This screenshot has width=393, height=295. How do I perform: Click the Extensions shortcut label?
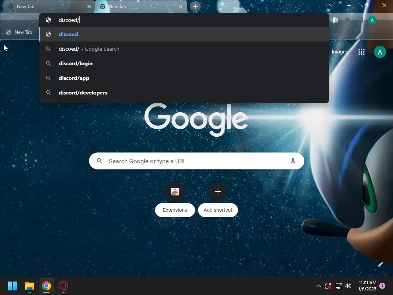point(175,210)
